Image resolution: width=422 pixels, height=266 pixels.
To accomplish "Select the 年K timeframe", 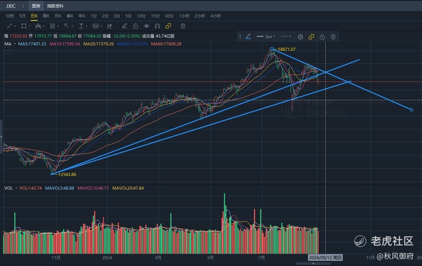I will click(82, 16).
